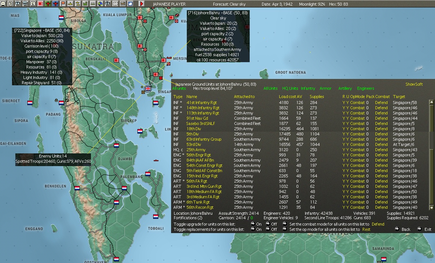Viewport: 435px width, 263px height.
Task: Click the crosshair target toolbar icon
Action: point(108,4)
